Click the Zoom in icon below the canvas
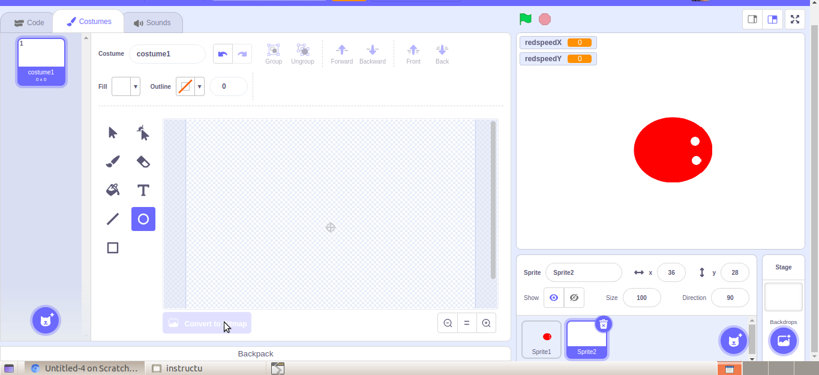 (486, 323)
